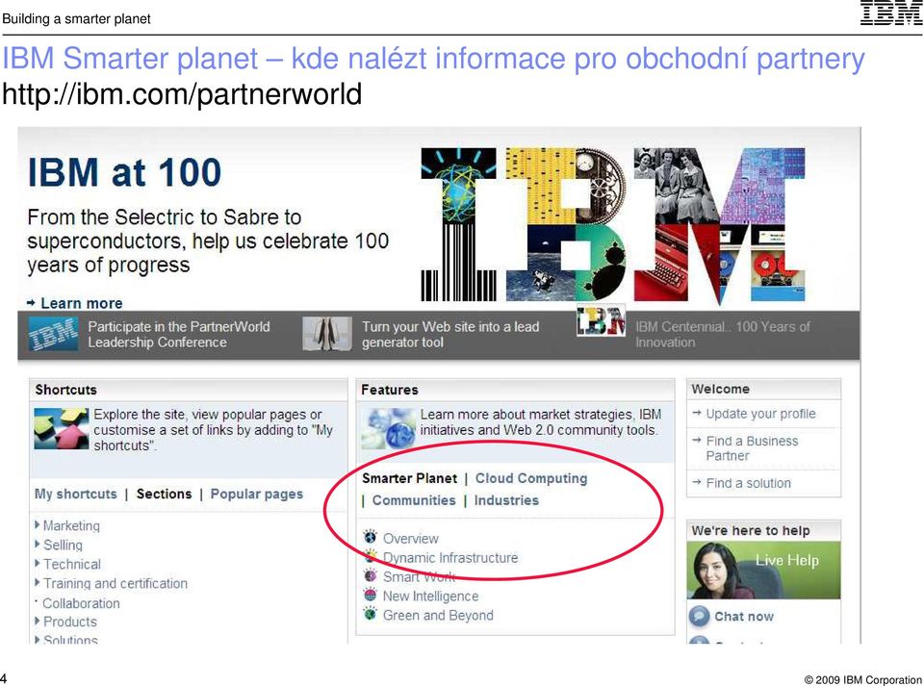
Task: Open the Selling section link
Action: [64, 546]
